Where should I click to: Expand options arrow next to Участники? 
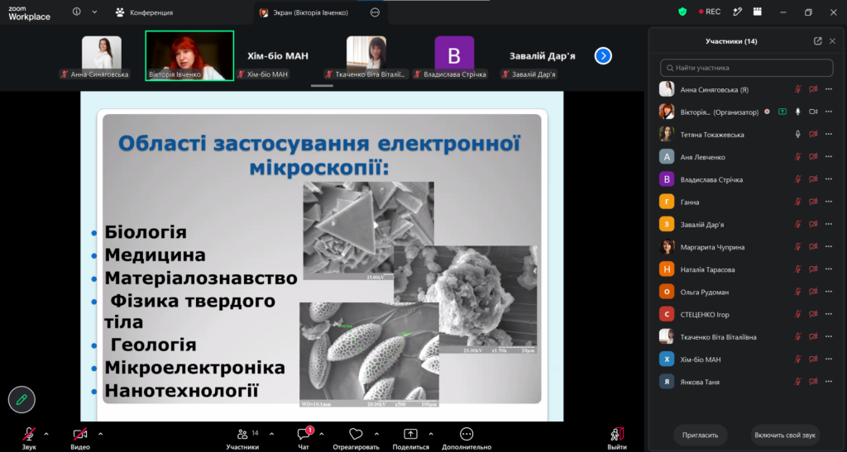[x=271, y=434]
